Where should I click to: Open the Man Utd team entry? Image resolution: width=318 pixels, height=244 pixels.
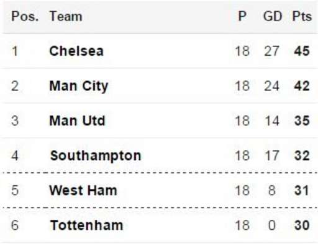click(x=77, y=121)
